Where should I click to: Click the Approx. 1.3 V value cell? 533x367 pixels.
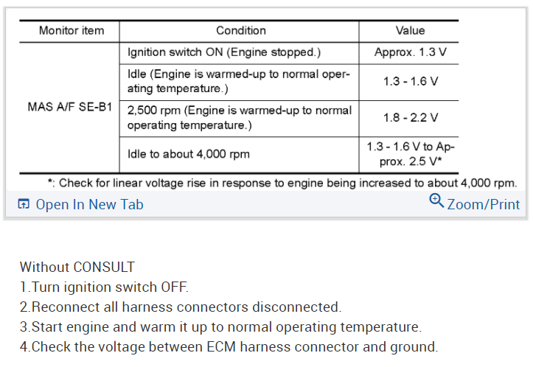point(410,53)
